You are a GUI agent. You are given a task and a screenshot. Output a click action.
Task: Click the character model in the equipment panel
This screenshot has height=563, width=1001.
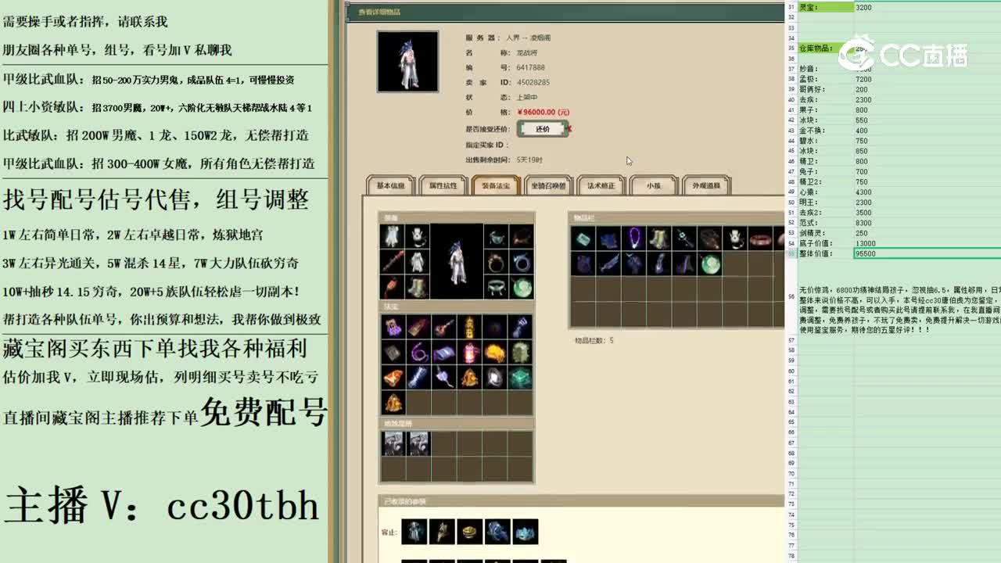pos(456,262)
